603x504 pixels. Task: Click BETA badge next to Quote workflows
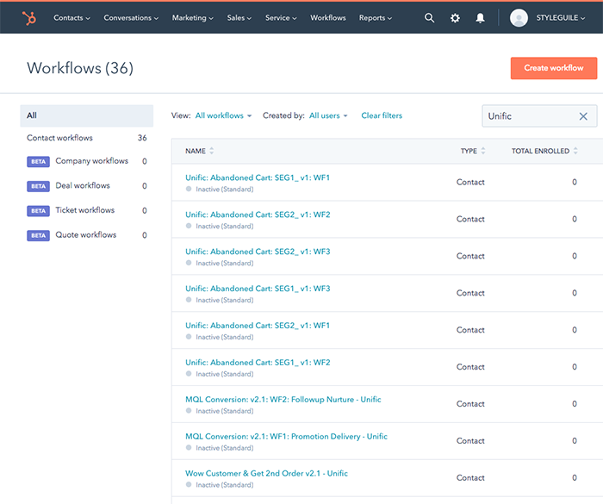pyautogui.click(x=38, y=235)
